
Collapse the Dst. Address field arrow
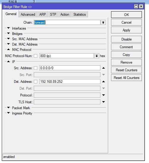(103, 82)
